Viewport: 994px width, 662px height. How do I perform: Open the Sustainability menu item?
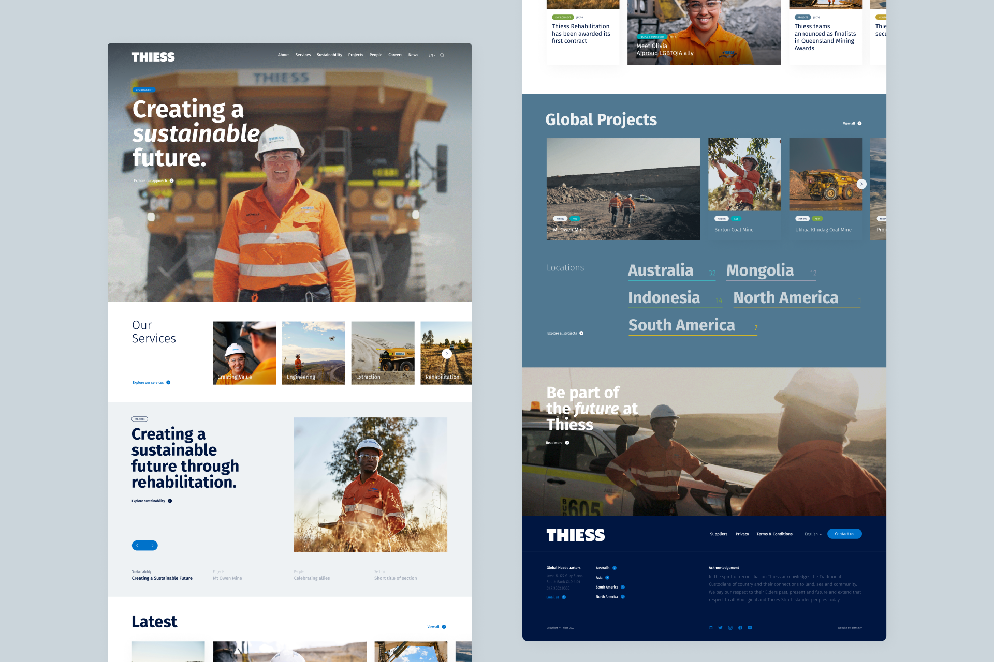pos(329,55)
